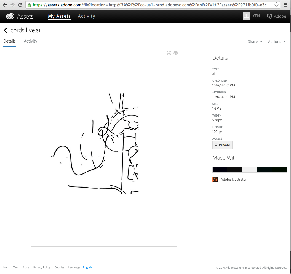Open the Chrome hamburger menu
Screen dimensions: 291x274
(x=285, y=5)
